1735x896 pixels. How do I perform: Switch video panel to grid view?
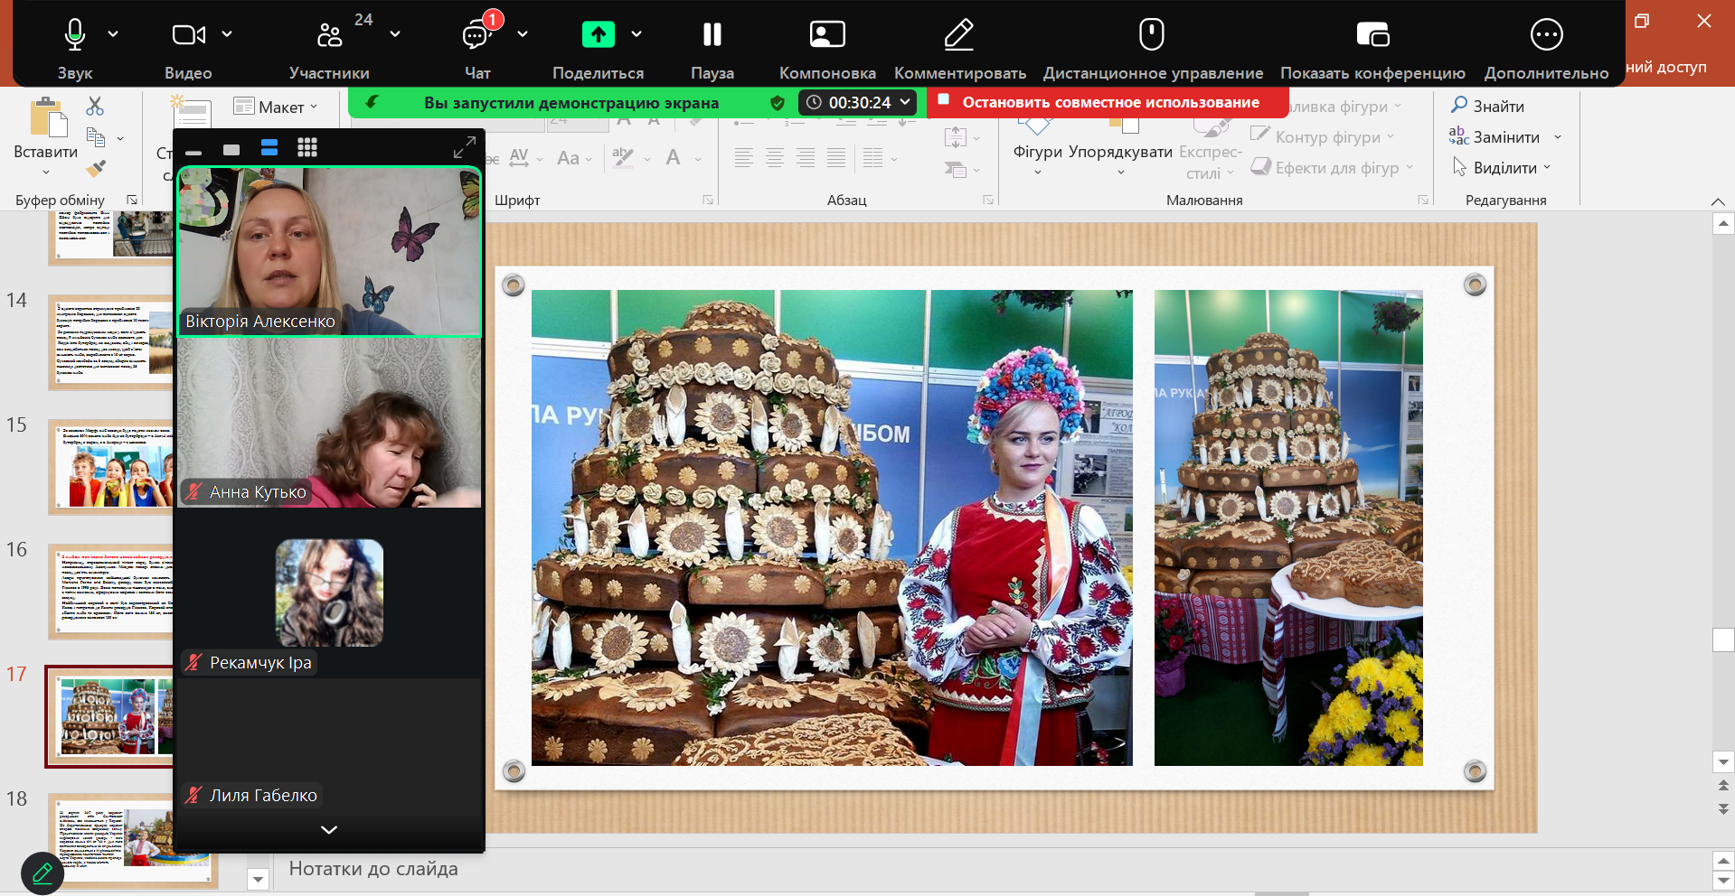pos(307,148)
